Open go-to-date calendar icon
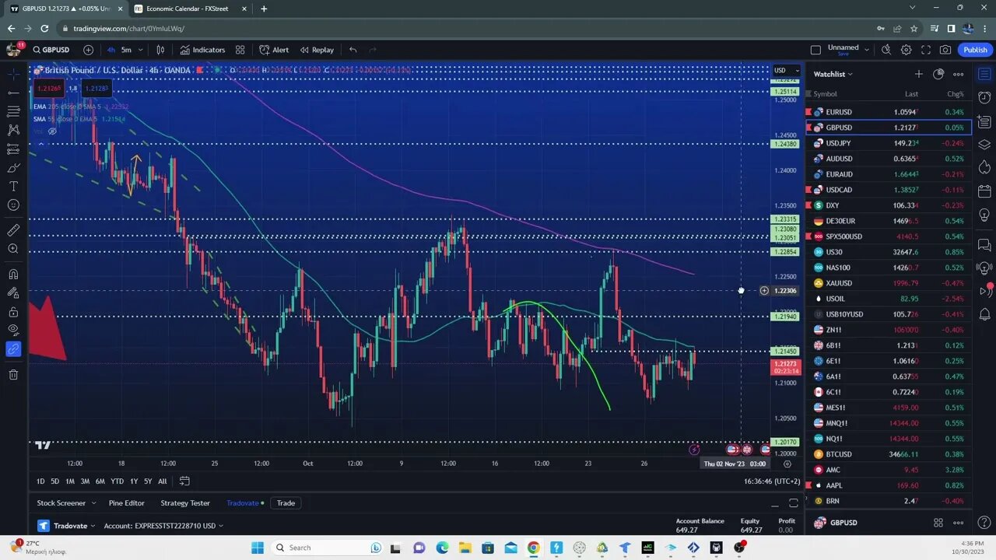996x560 pixels. coord(184,481)
